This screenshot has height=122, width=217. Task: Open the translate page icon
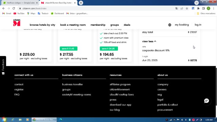coord(177,8)
